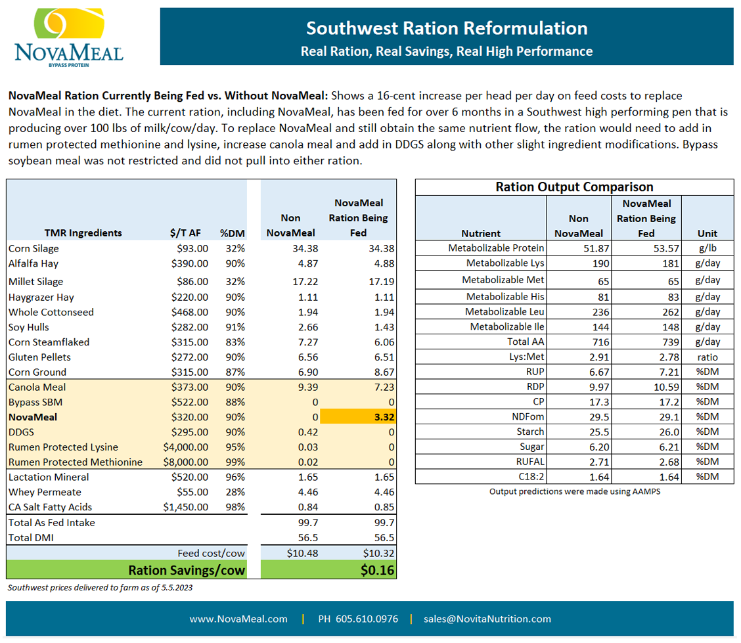Select the Metabolizable Met nutrient label

(x=503, y=280)
